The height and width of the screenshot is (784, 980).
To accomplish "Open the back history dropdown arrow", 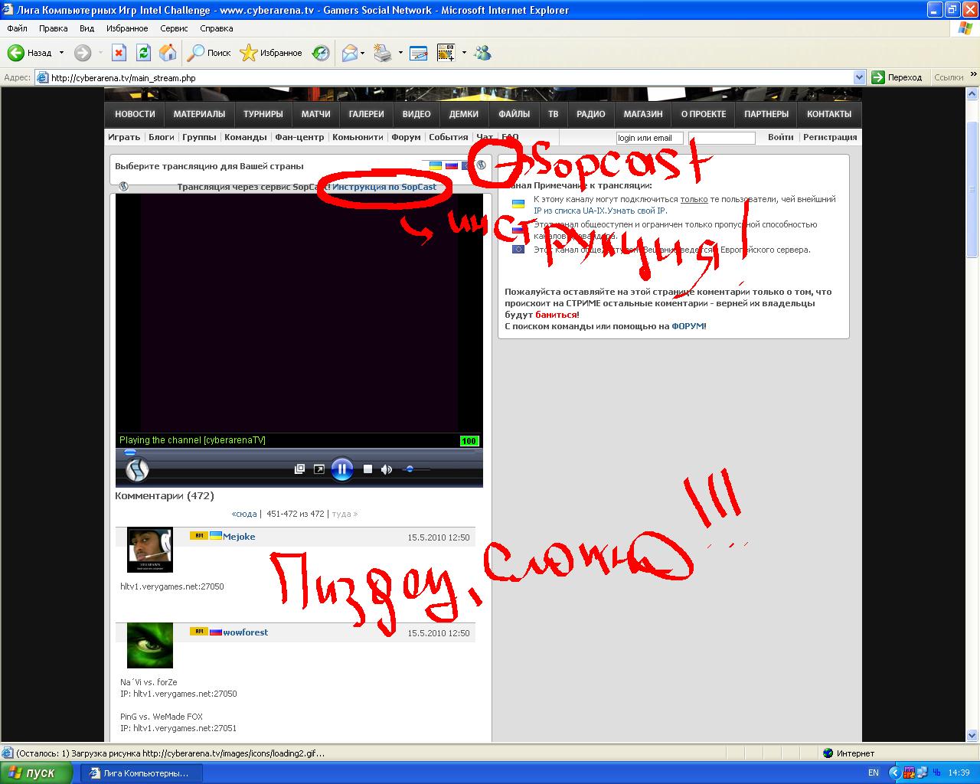I will coord(61,53).
